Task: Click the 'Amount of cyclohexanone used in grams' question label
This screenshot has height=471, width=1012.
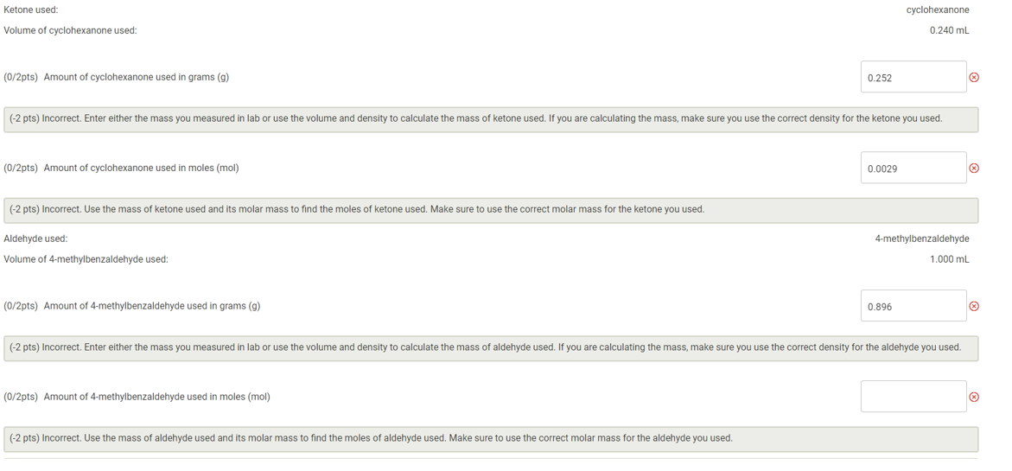Action: pyautogui.click(x=137, y=77)
